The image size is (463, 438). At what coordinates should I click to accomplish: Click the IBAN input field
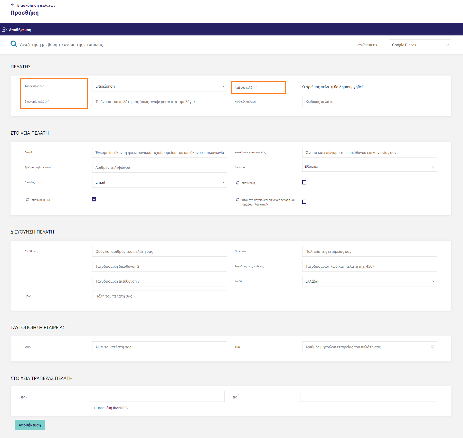click(157, 396)
